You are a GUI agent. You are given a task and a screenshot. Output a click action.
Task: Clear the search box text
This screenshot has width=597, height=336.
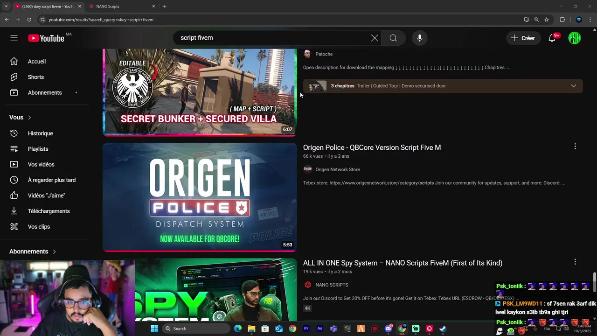375,38
